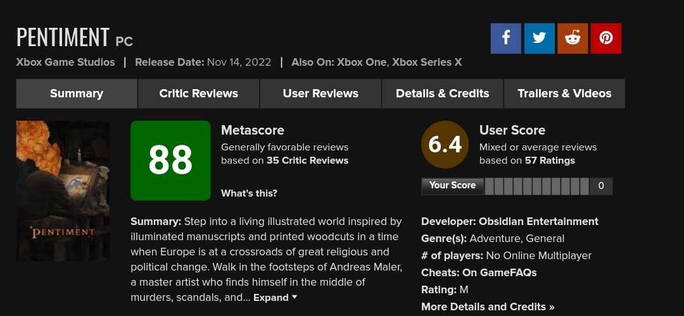The image size is (684, 316).
Task: View the 35 Critic Reviews link
Action: (307, 161)
